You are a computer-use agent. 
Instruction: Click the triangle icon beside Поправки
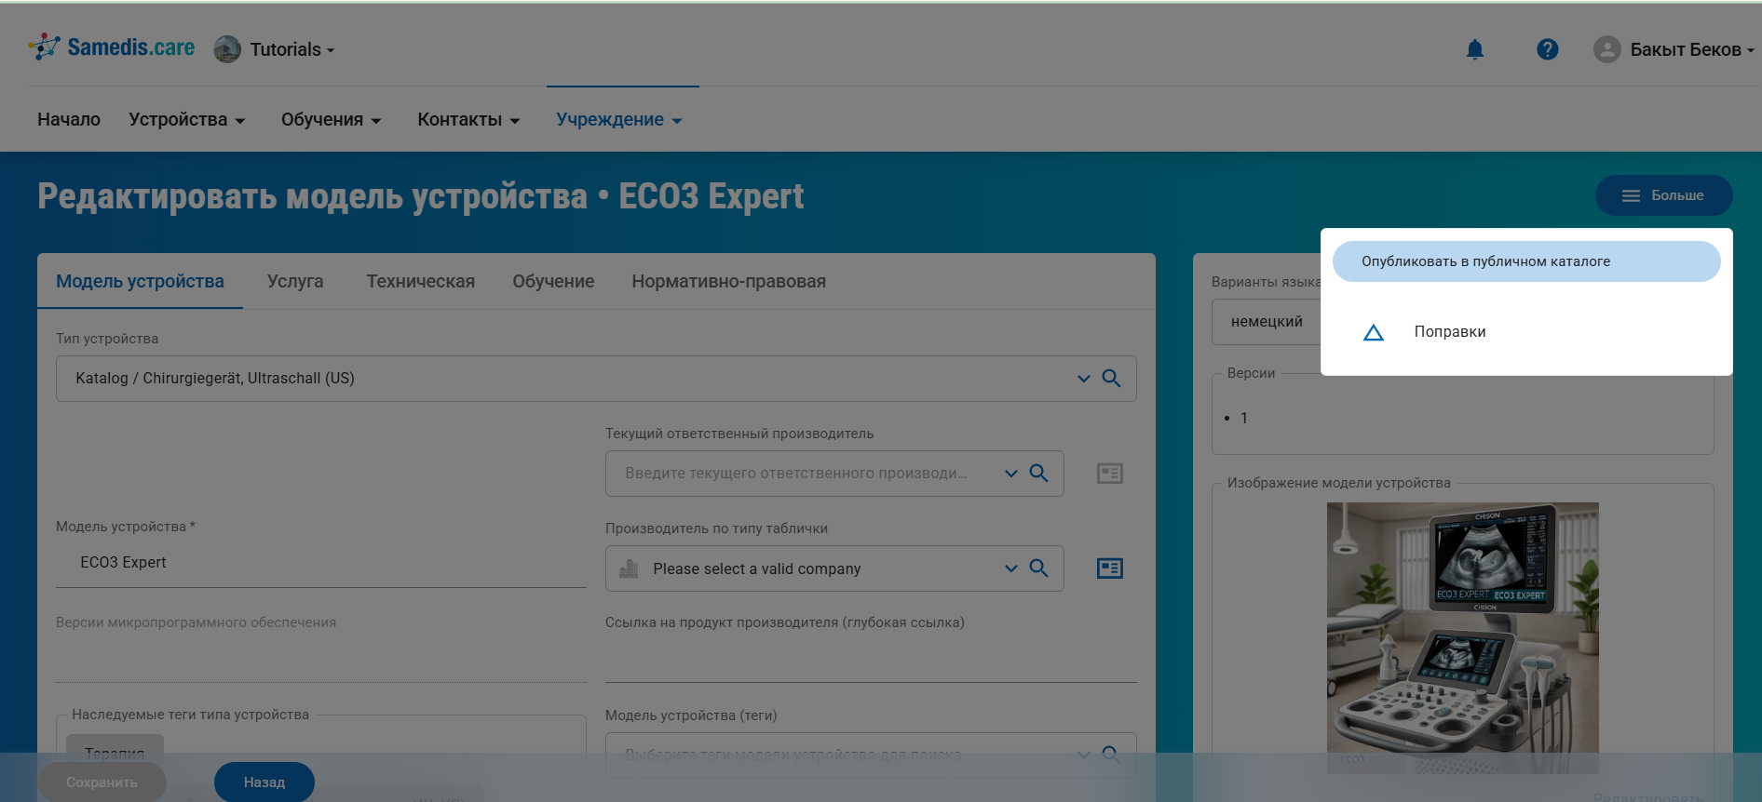coord(1374,332)
